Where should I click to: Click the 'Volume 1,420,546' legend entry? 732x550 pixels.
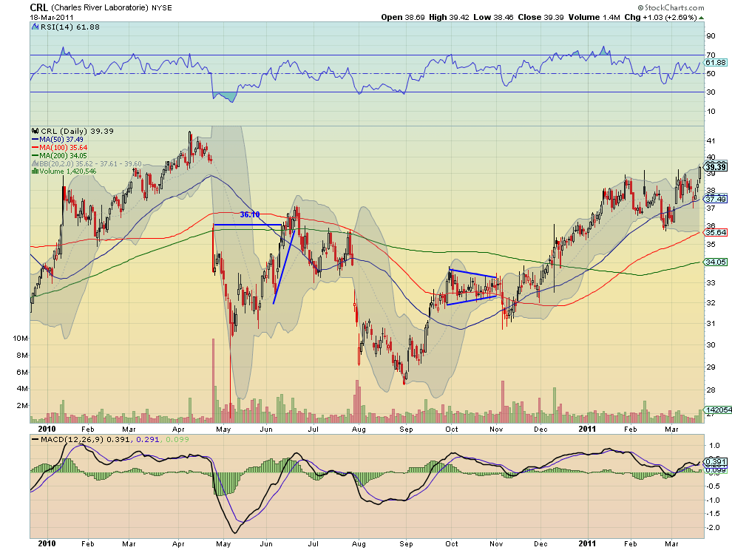tap(68, 172)
